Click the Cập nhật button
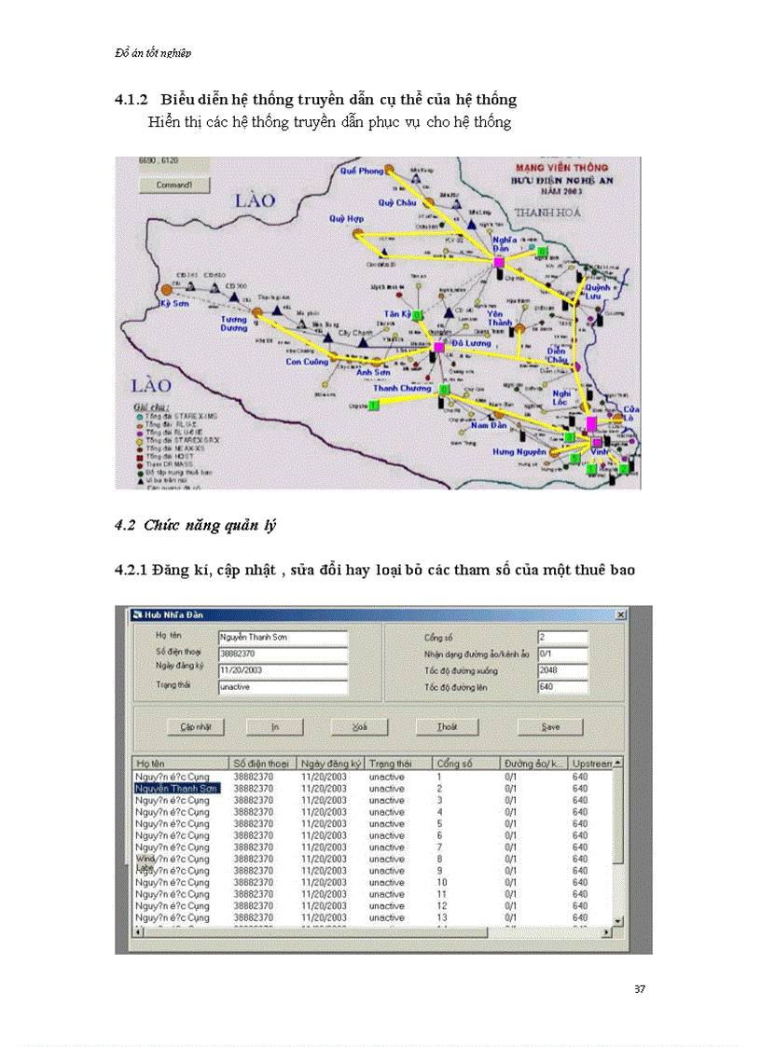This screenshot has height=1047, width=761. pyautogui.click(x=189, y=726)
